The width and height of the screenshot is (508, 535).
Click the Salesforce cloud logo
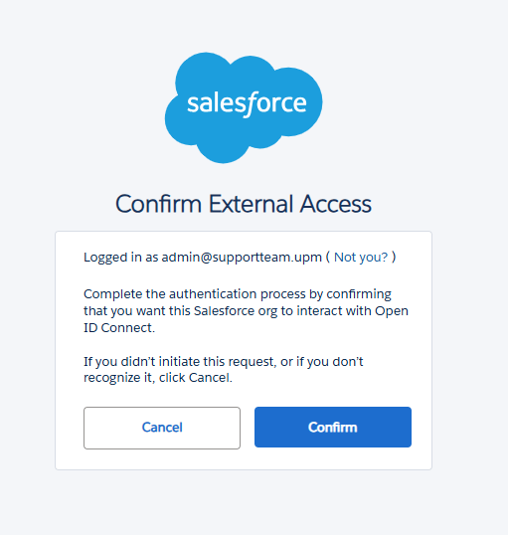[244, 107]
